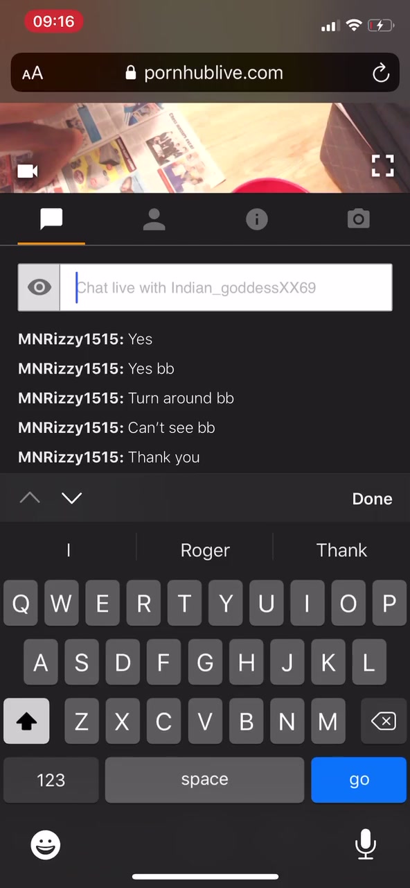The image size is (410, 888).
Task: Tap the video camera icon on stream
Action: (28, 171)
